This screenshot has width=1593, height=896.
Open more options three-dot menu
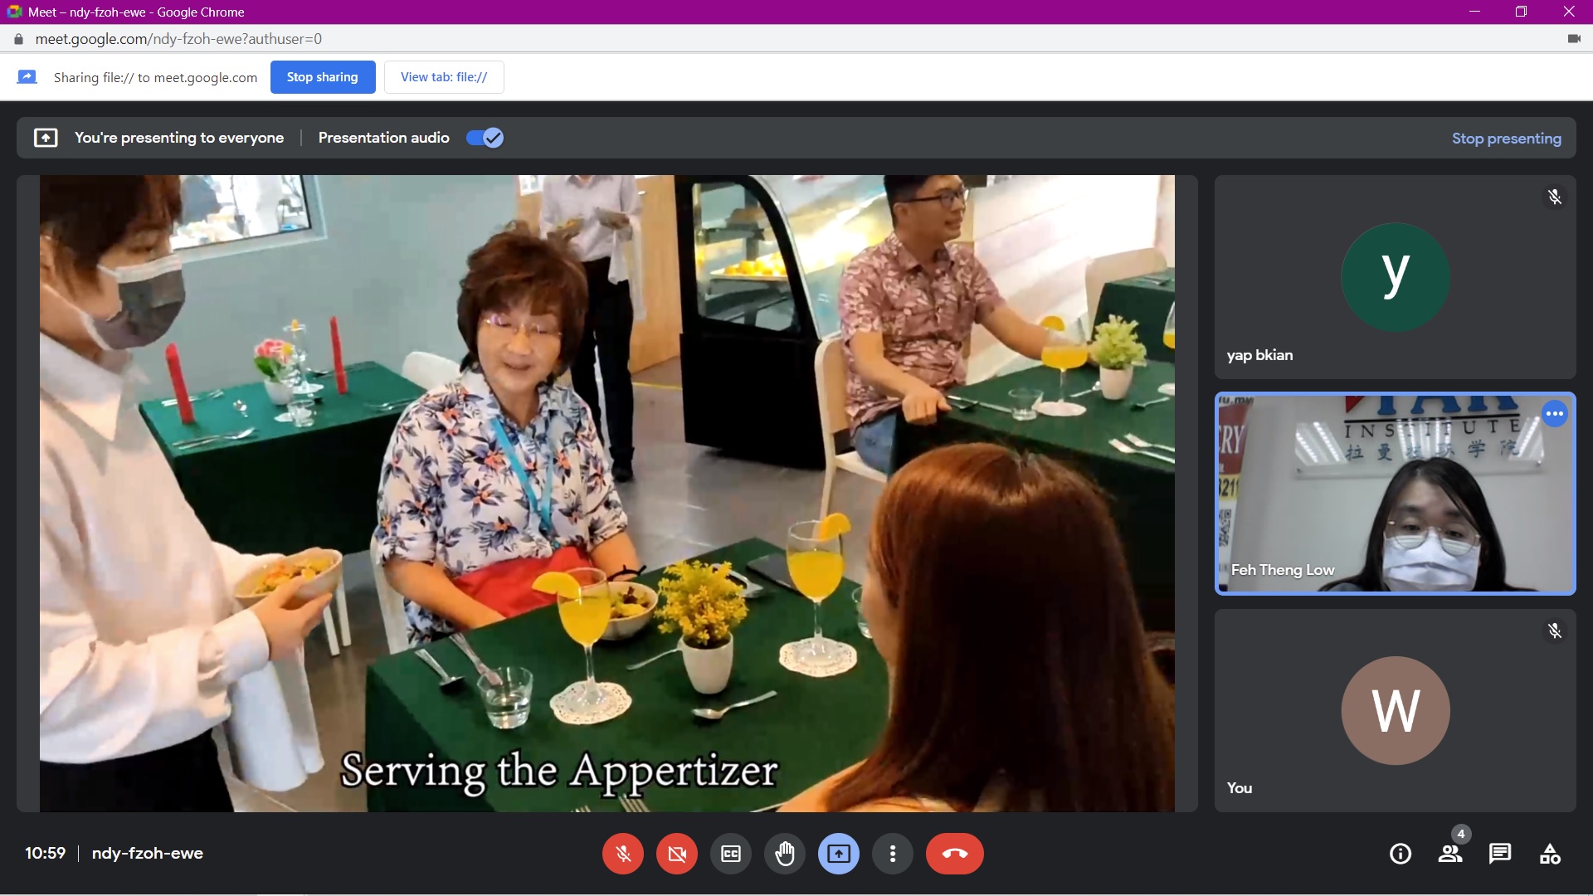tap(893, 854)
